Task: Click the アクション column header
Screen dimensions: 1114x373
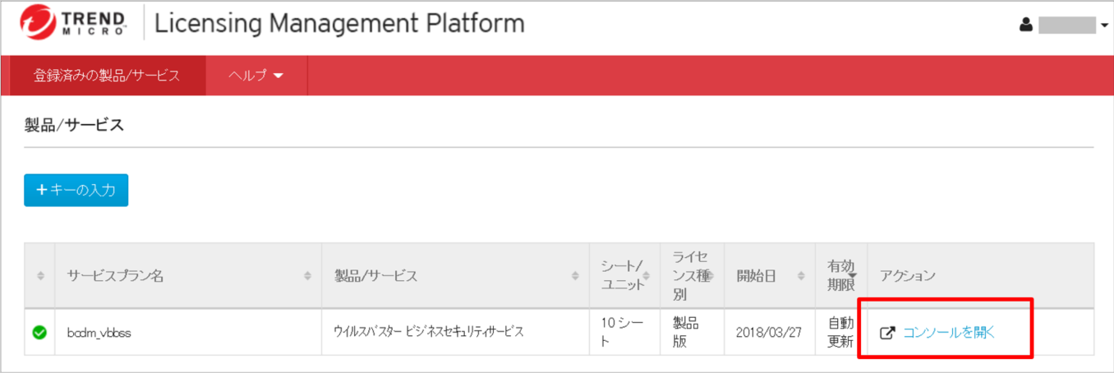Action: 908,276
